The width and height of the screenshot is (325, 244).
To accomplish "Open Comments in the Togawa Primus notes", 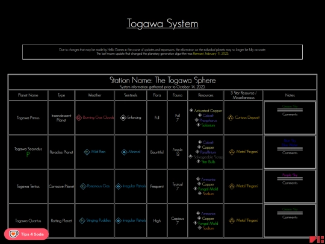I will point(289,114).
